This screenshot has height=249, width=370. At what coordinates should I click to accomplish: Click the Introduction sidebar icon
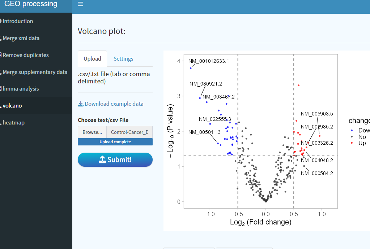[x=1, y=21]
